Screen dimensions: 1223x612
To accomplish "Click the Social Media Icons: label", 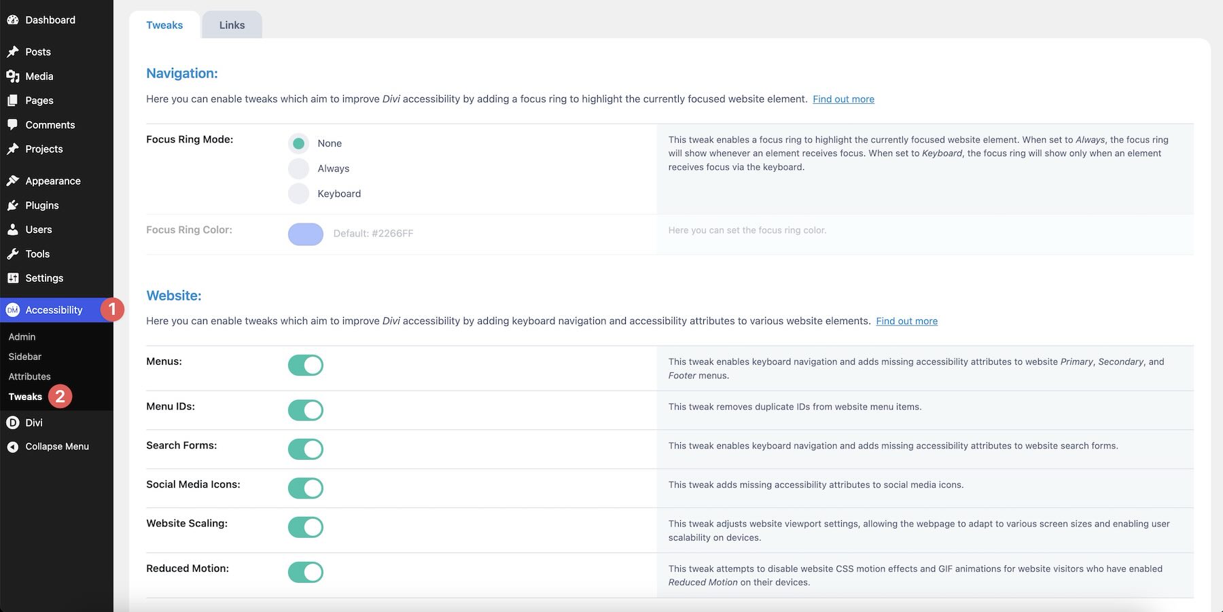I will [193, 484].
